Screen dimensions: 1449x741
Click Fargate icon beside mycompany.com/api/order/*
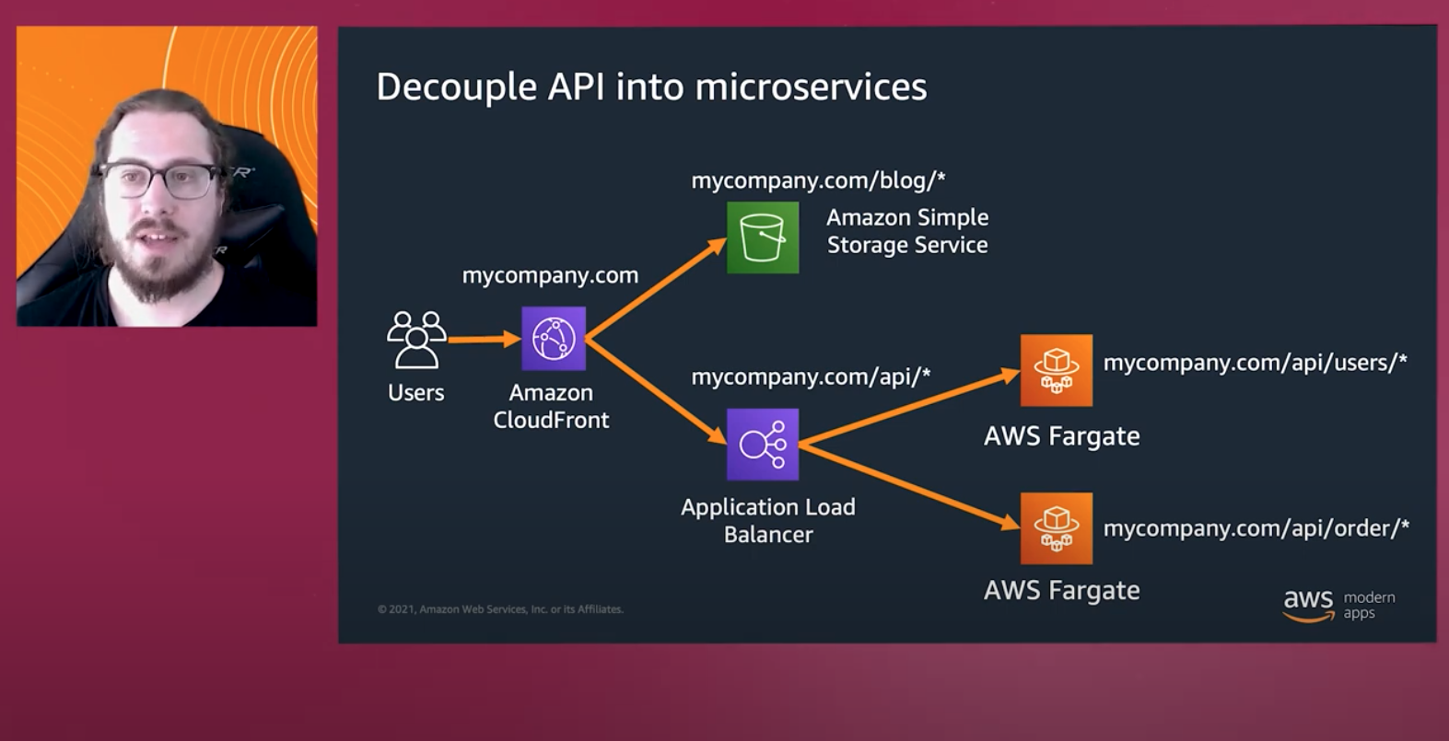1057,528
